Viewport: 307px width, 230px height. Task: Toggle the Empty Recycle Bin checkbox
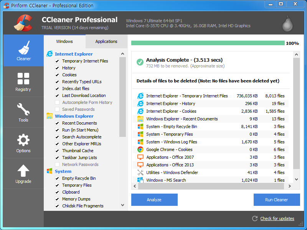pos(57,178)
